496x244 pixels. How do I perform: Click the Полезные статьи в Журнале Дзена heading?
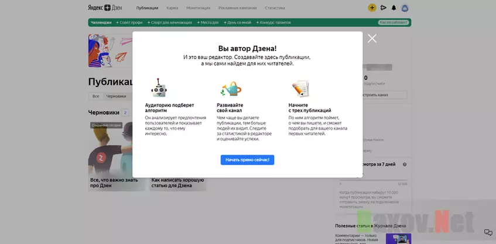coord(371,226)
